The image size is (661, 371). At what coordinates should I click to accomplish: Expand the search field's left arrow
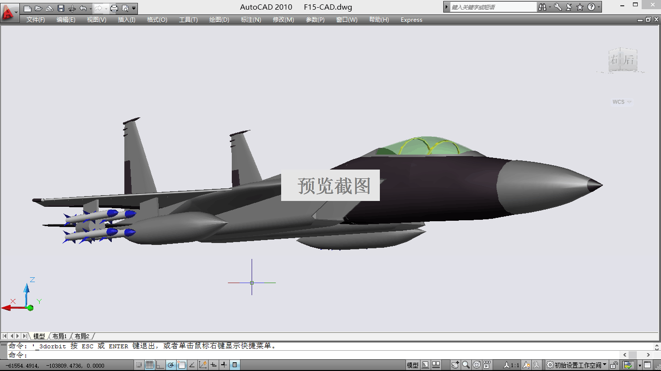(x=447, y=7)
